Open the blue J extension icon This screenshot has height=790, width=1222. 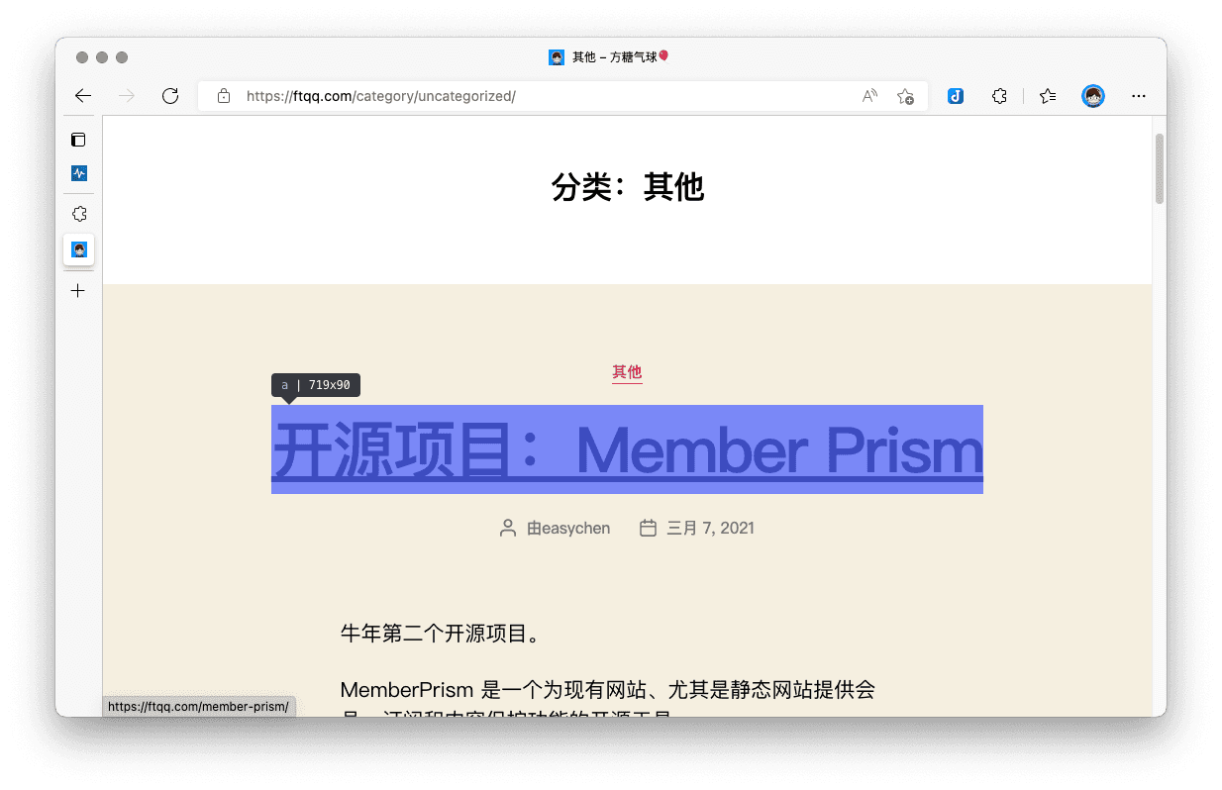coord(956,96)
